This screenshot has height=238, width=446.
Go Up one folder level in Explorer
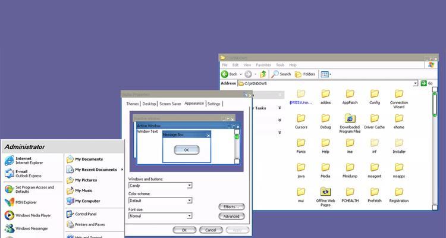(x=263, y=74)
